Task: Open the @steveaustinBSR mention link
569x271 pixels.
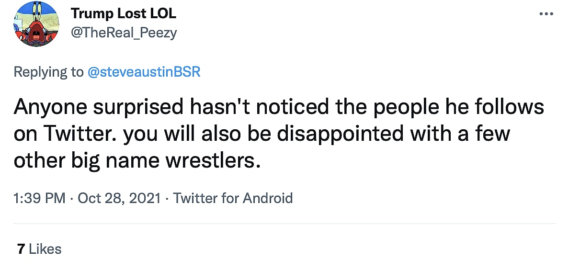Action: coord(144,72)
